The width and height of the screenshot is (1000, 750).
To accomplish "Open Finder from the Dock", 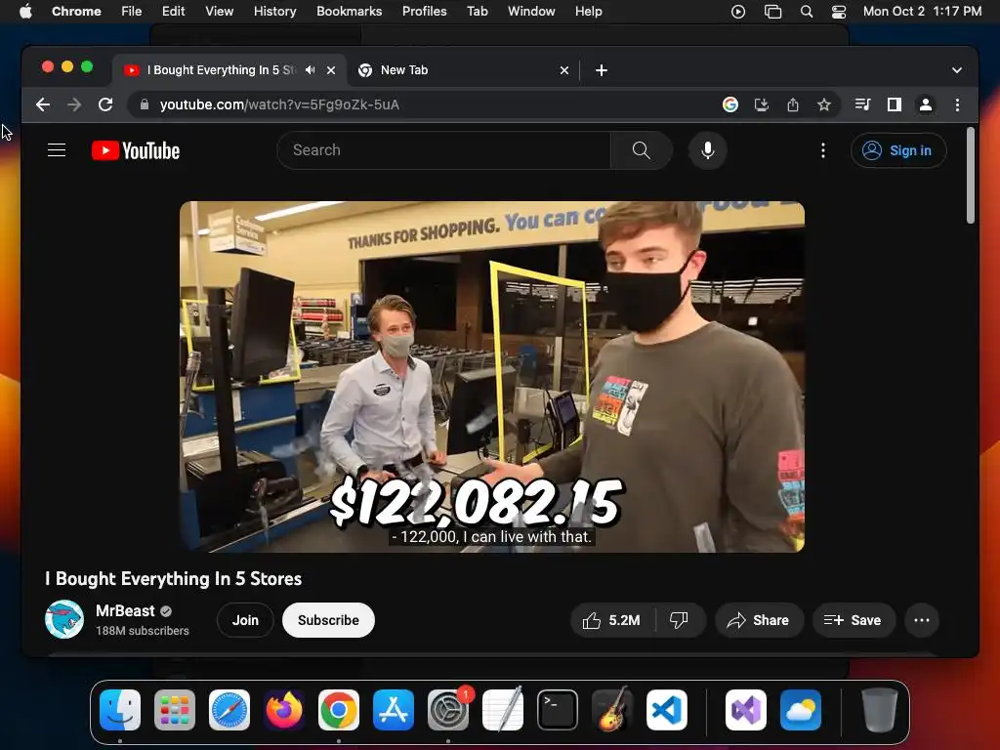I will tap(120, 710).
